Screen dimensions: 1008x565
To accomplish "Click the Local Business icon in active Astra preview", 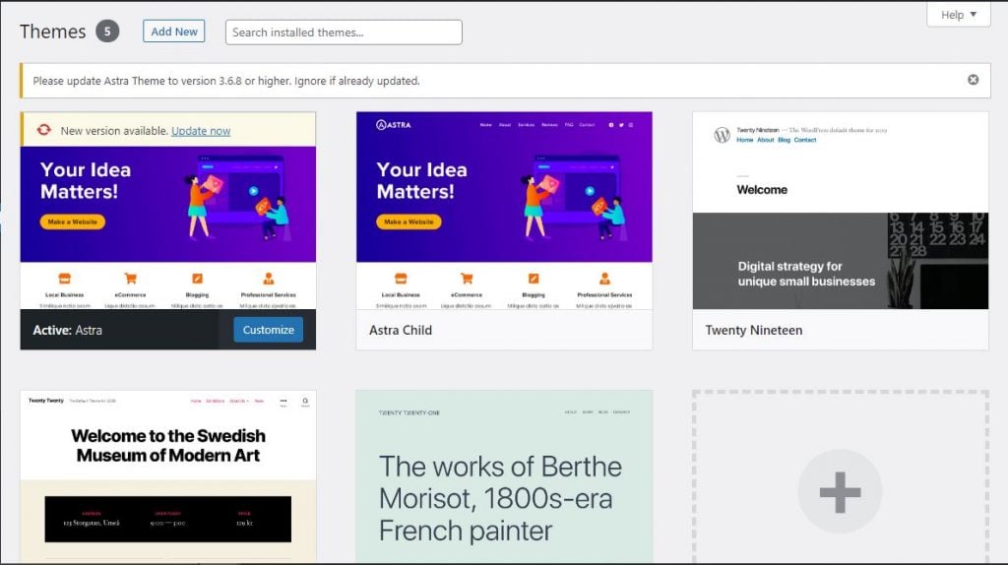I will click(x=64, y=279).
